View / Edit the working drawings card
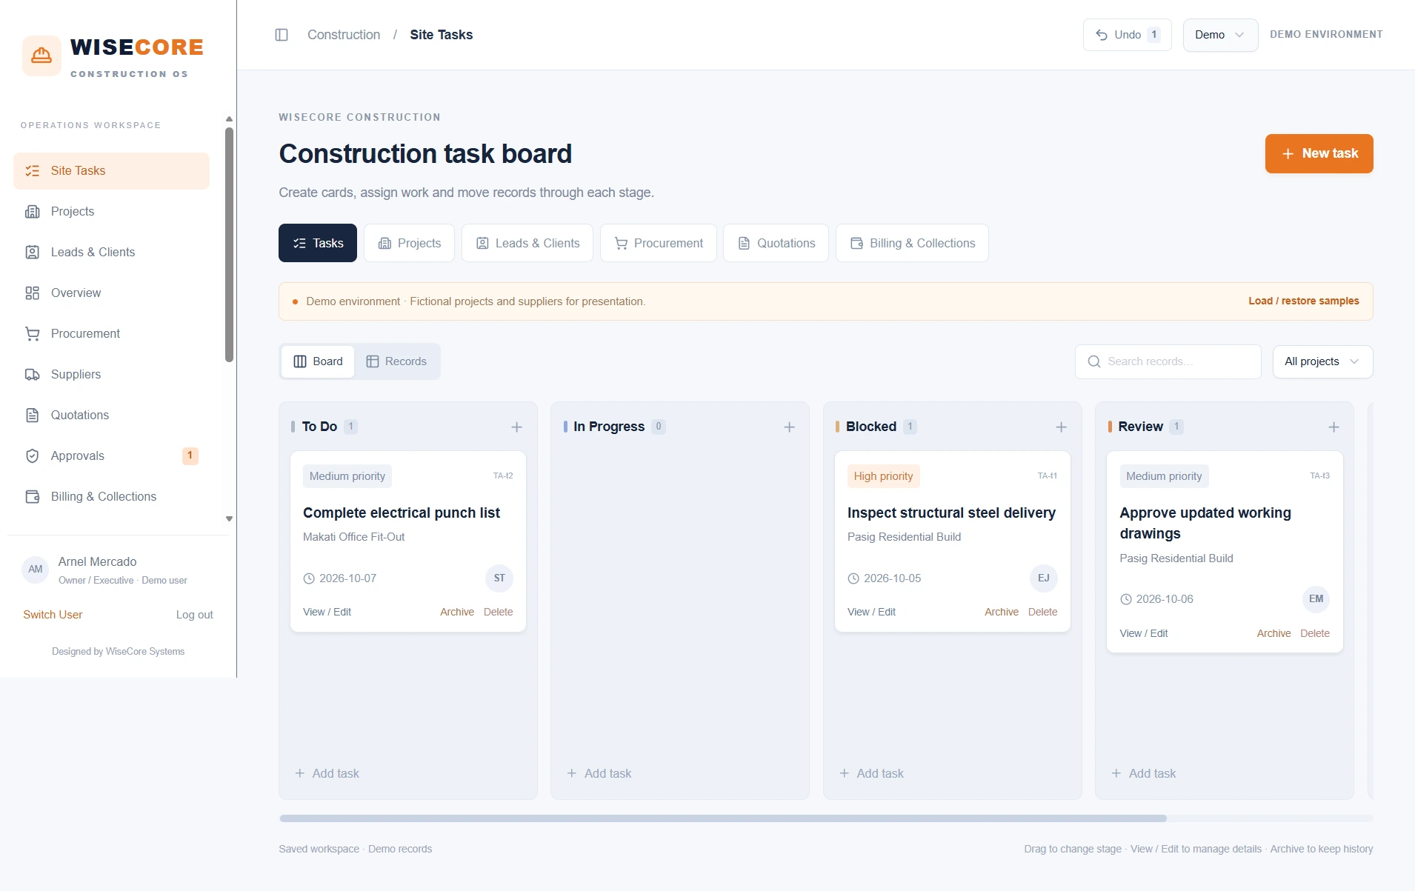This screenshot has width=1415, height=891. 1143,633
